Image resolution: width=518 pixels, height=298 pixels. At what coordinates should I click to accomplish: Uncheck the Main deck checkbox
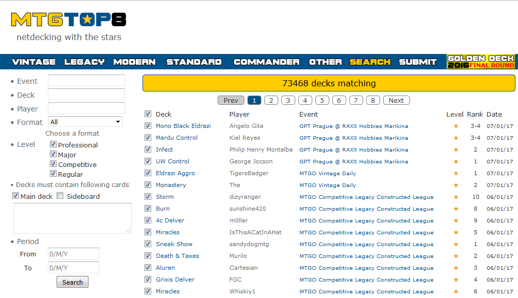coord(15,196)
